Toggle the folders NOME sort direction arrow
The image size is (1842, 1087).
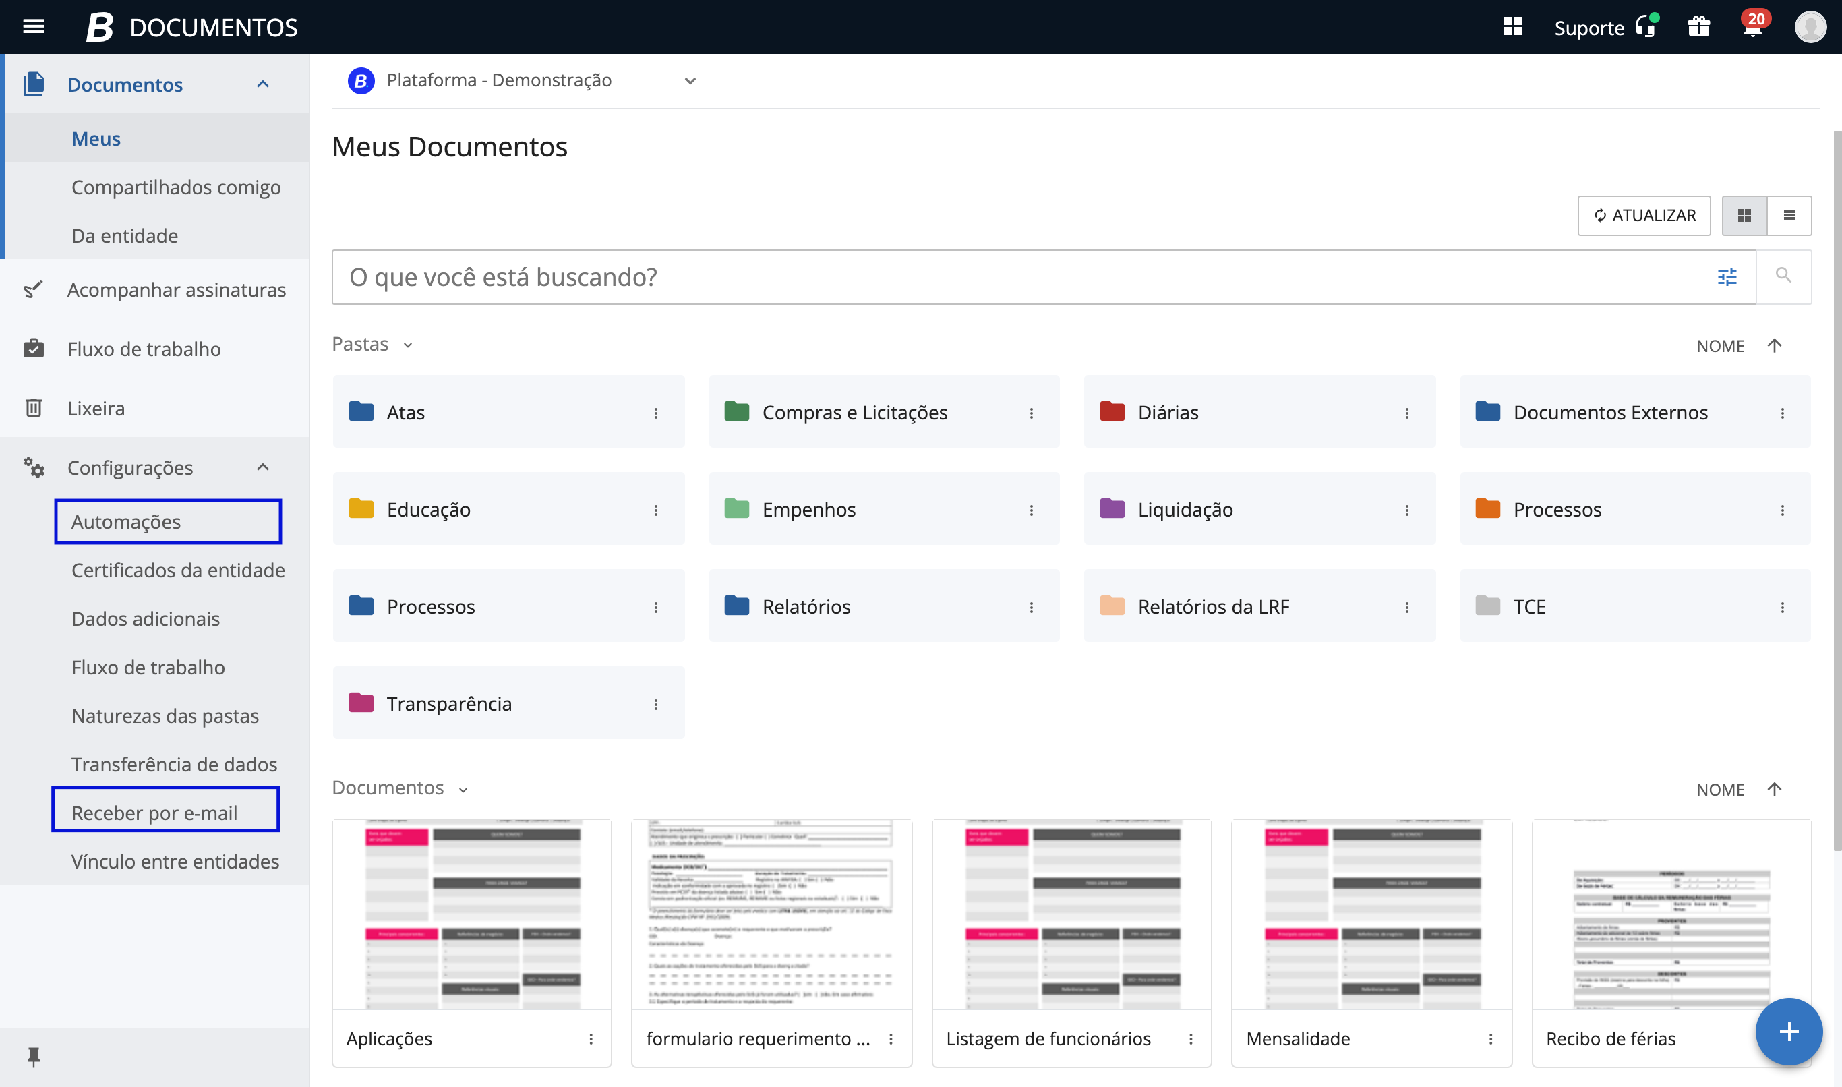point(1773,346)
